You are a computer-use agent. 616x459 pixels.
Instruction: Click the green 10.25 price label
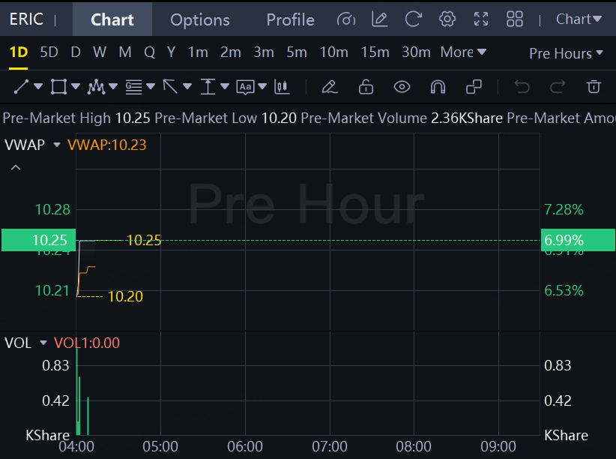pyautogui.click(x=38, y=240)
